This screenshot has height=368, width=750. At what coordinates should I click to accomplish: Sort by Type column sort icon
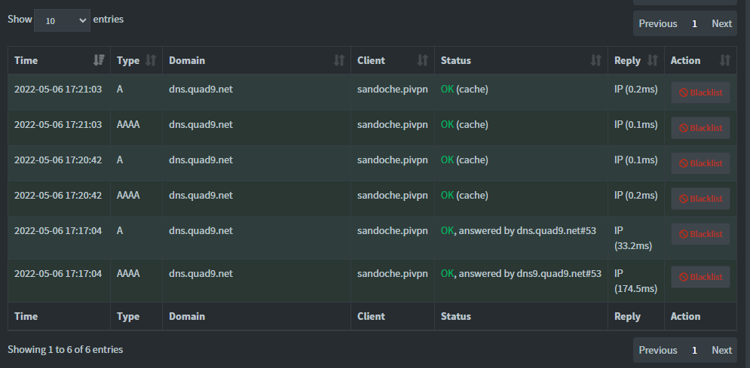(151, 60)
